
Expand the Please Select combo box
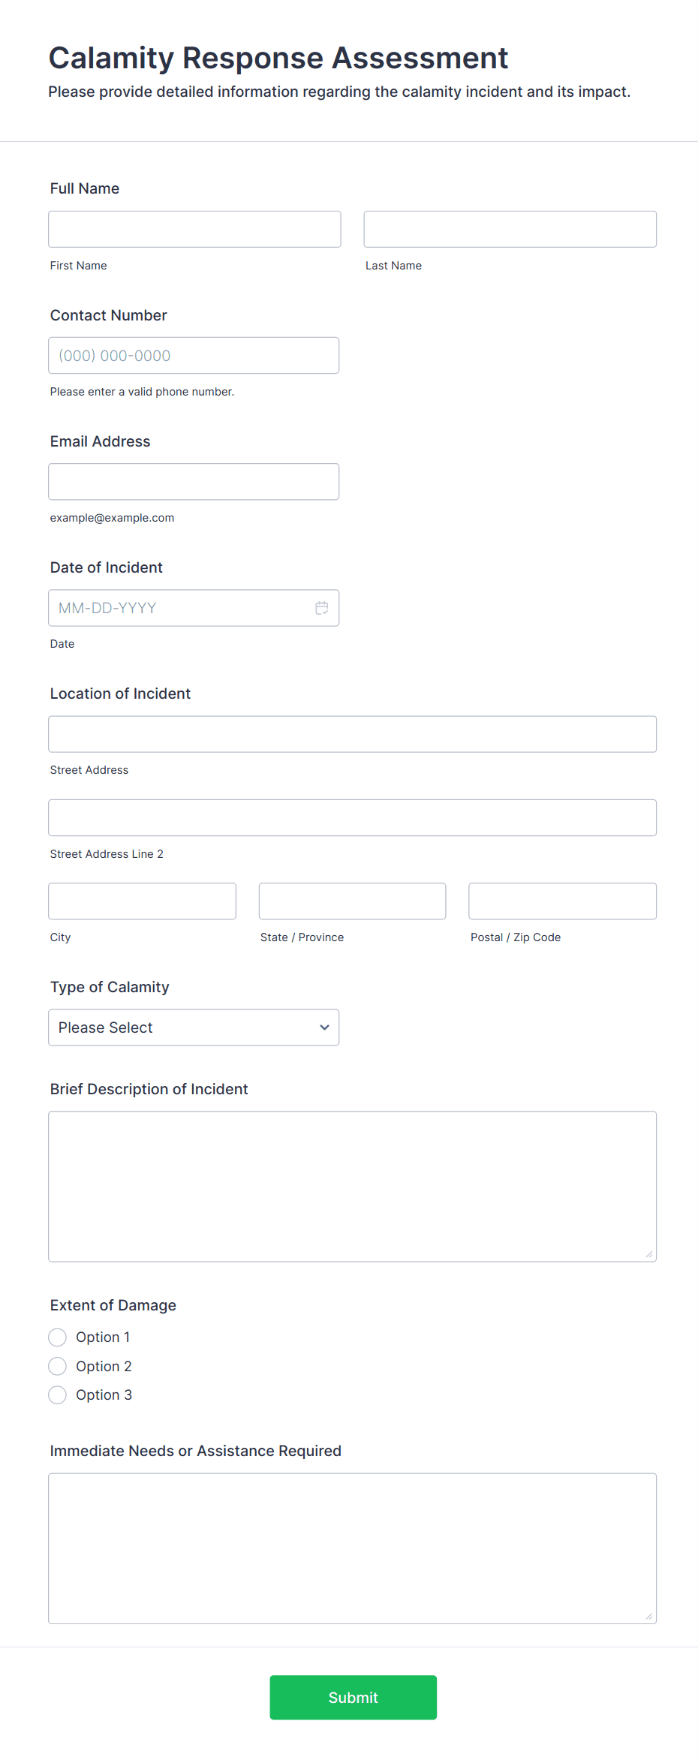pyautogui.click(x=194, y=1027)
